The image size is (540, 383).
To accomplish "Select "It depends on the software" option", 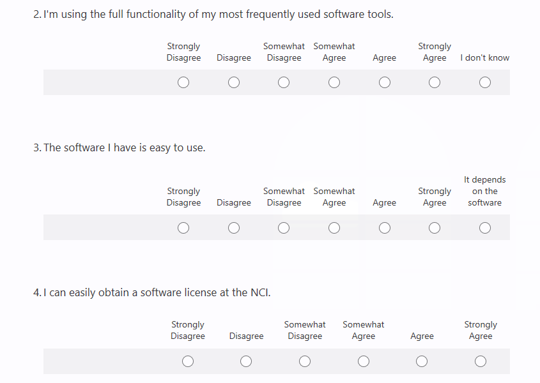I will 485,228.
